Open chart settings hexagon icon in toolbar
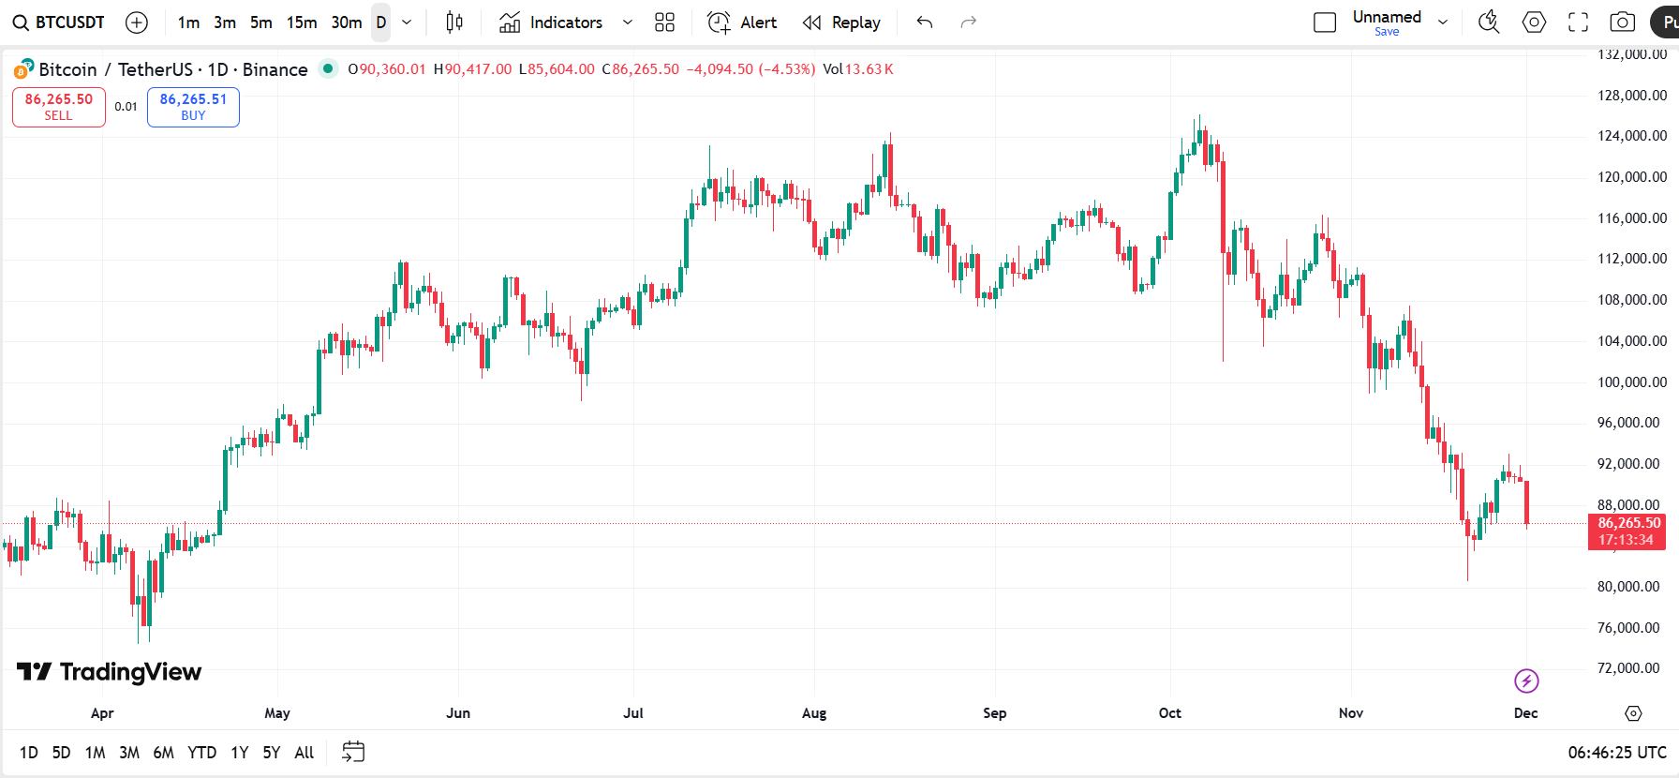Viewport: 1679px width, 778px height. [1534, 22]
